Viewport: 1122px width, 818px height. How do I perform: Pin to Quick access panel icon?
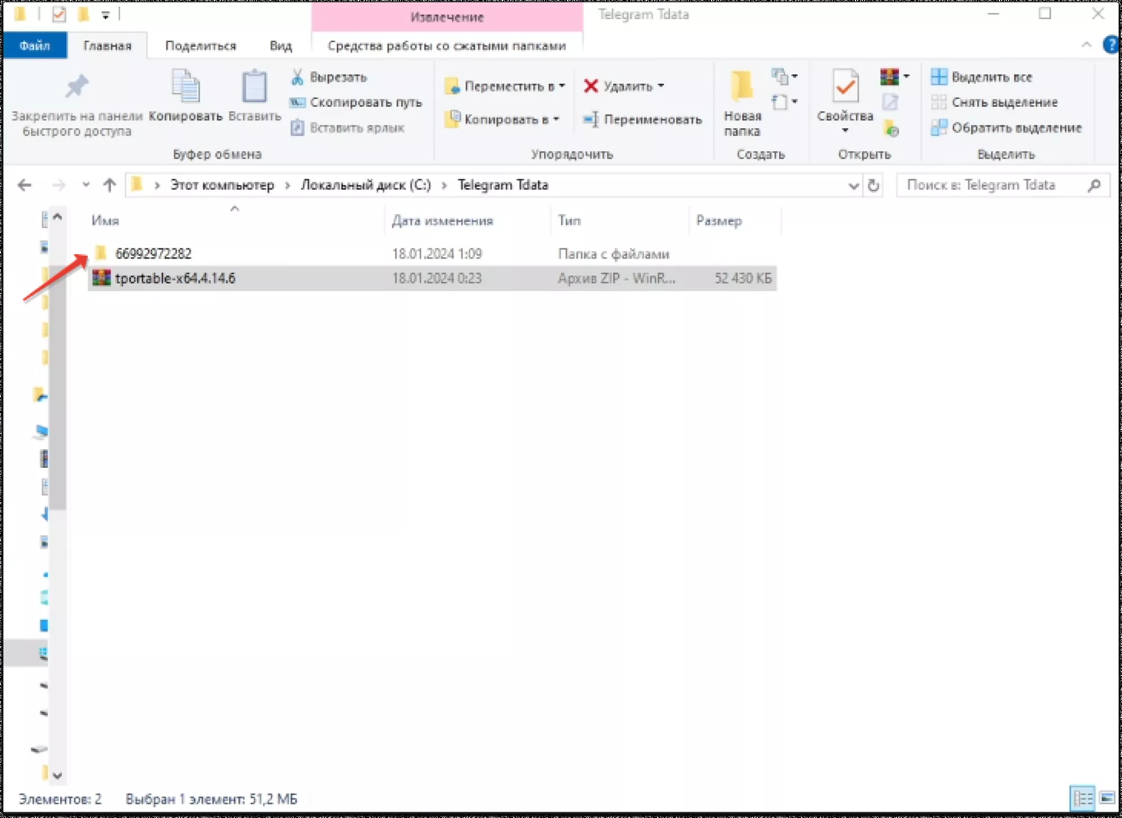point(77,86)
